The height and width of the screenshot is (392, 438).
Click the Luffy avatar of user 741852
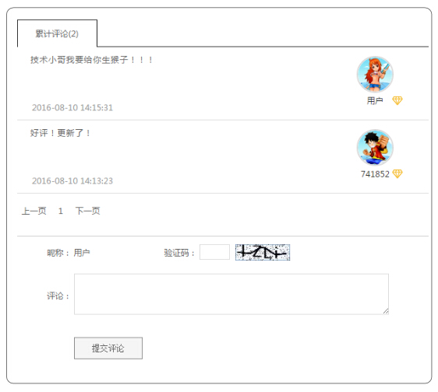coord(375,148)
